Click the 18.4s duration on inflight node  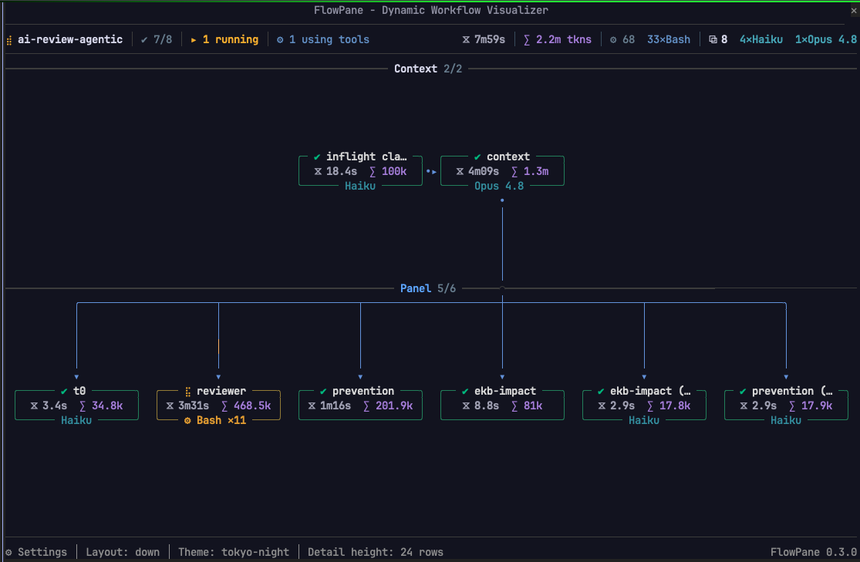(x=341, y=171)
